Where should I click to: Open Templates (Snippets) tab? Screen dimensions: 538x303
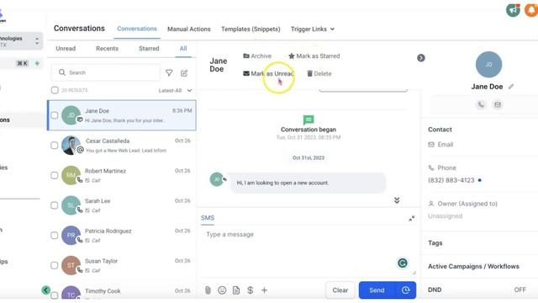pyautogui.click(x=251, y=29)
